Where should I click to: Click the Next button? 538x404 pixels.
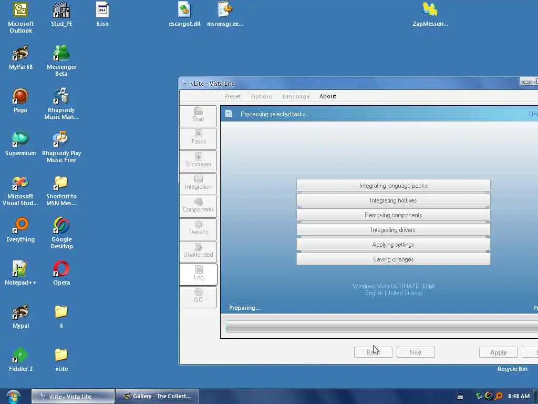tap(416, 352)
